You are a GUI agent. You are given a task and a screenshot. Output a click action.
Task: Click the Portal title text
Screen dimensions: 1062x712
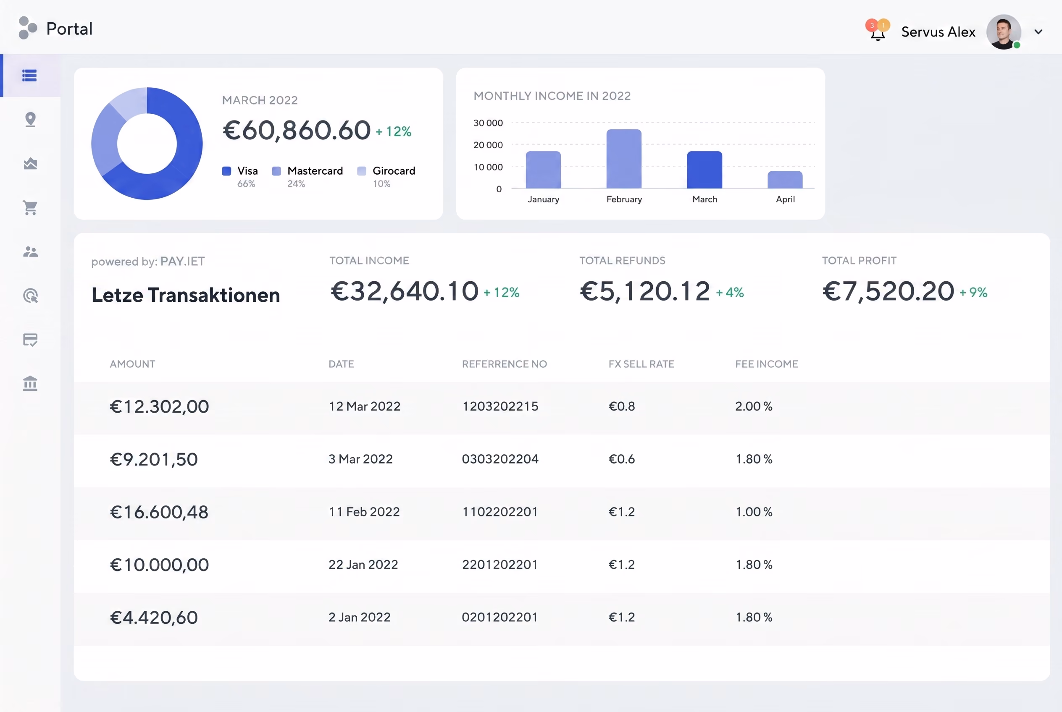[x=70, y=29]
